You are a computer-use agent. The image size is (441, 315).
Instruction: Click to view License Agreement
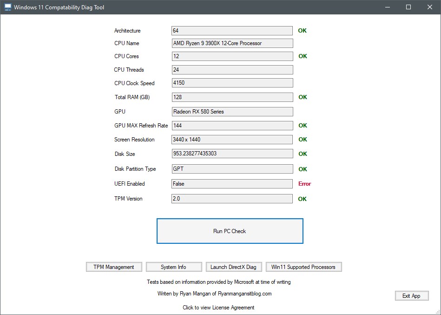[218, 307]
